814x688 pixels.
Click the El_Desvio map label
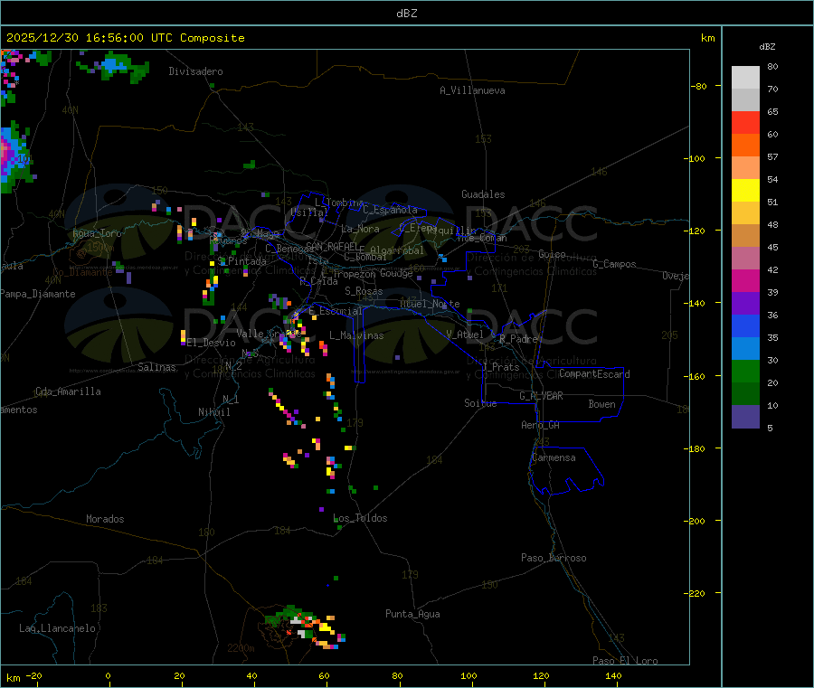212,343
